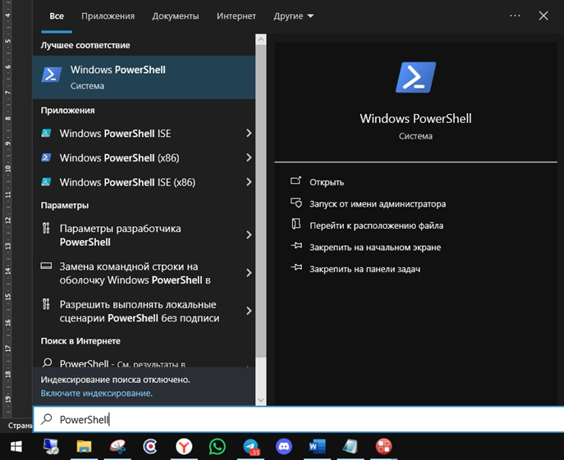The height and width of the screenshot is (460, 564).
Task: Click Перейти к расположению файла
Action: point(377,225)
